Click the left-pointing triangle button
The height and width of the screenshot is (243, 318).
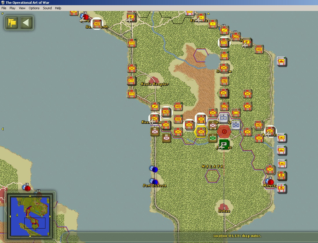coord(26,23)
